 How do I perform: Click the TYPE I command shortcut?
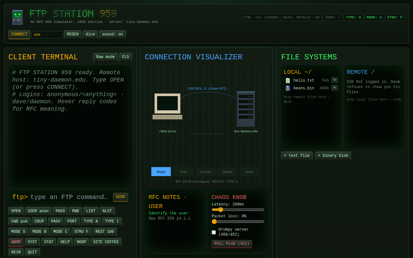tap(112, 222)
